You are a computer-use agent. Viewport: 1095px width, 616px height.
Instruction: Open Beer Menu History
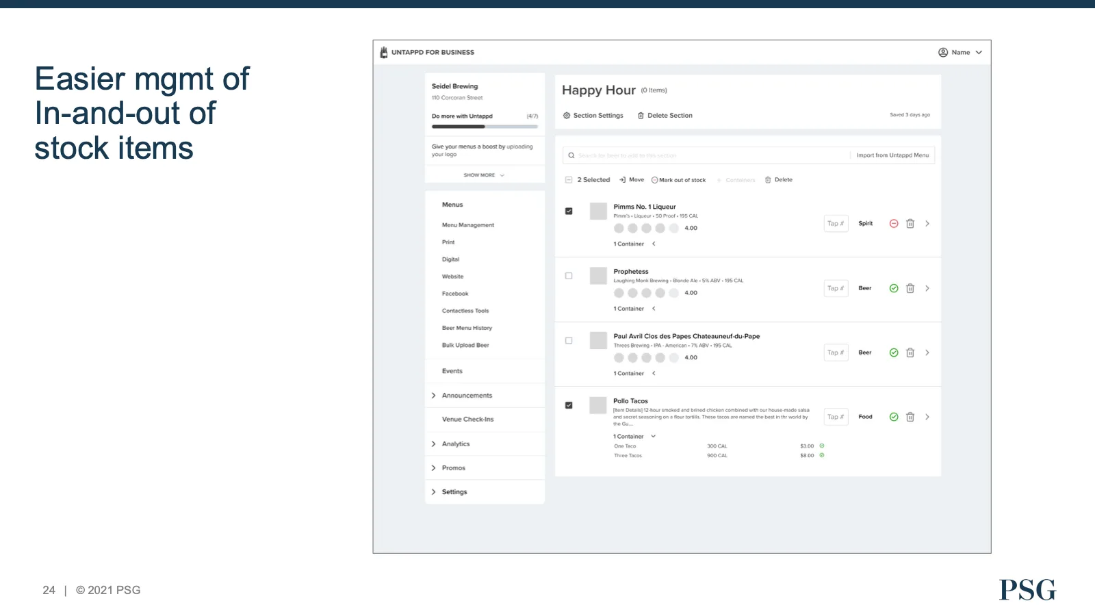pos(467,328)
